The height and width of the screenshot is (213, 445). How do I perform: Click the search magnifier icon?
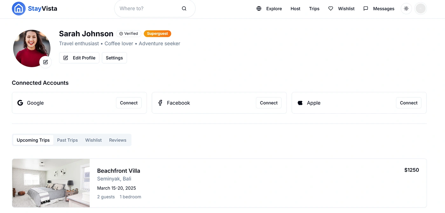tap(184, 9)
